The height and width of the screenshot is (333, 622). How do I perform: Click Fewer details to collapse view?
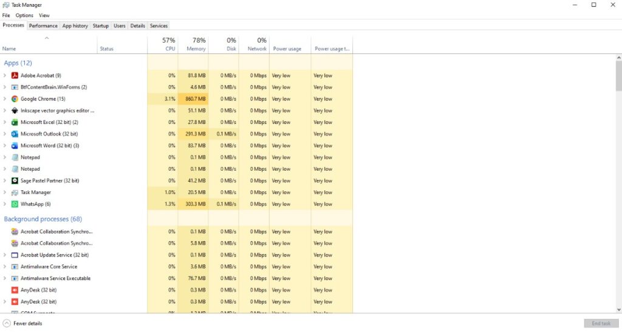coord(22,323)
